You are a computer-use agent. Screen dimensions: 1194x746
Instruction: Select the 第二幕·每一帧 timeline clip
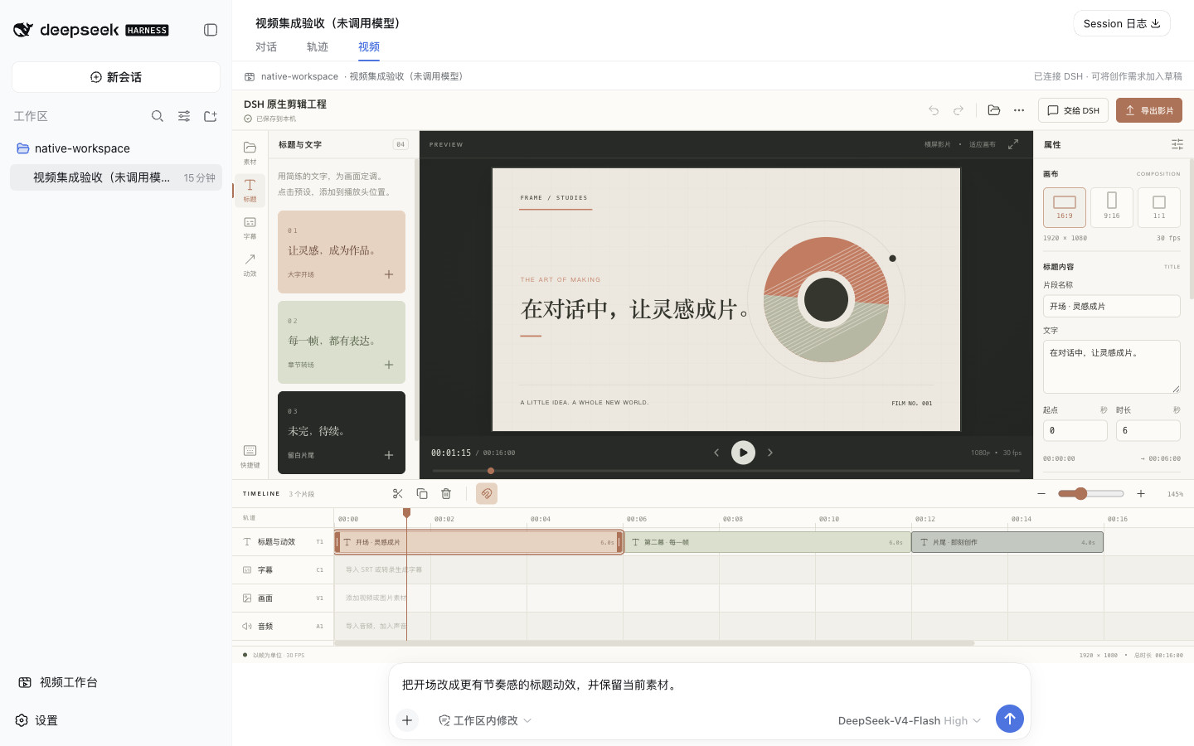(767, 542)
